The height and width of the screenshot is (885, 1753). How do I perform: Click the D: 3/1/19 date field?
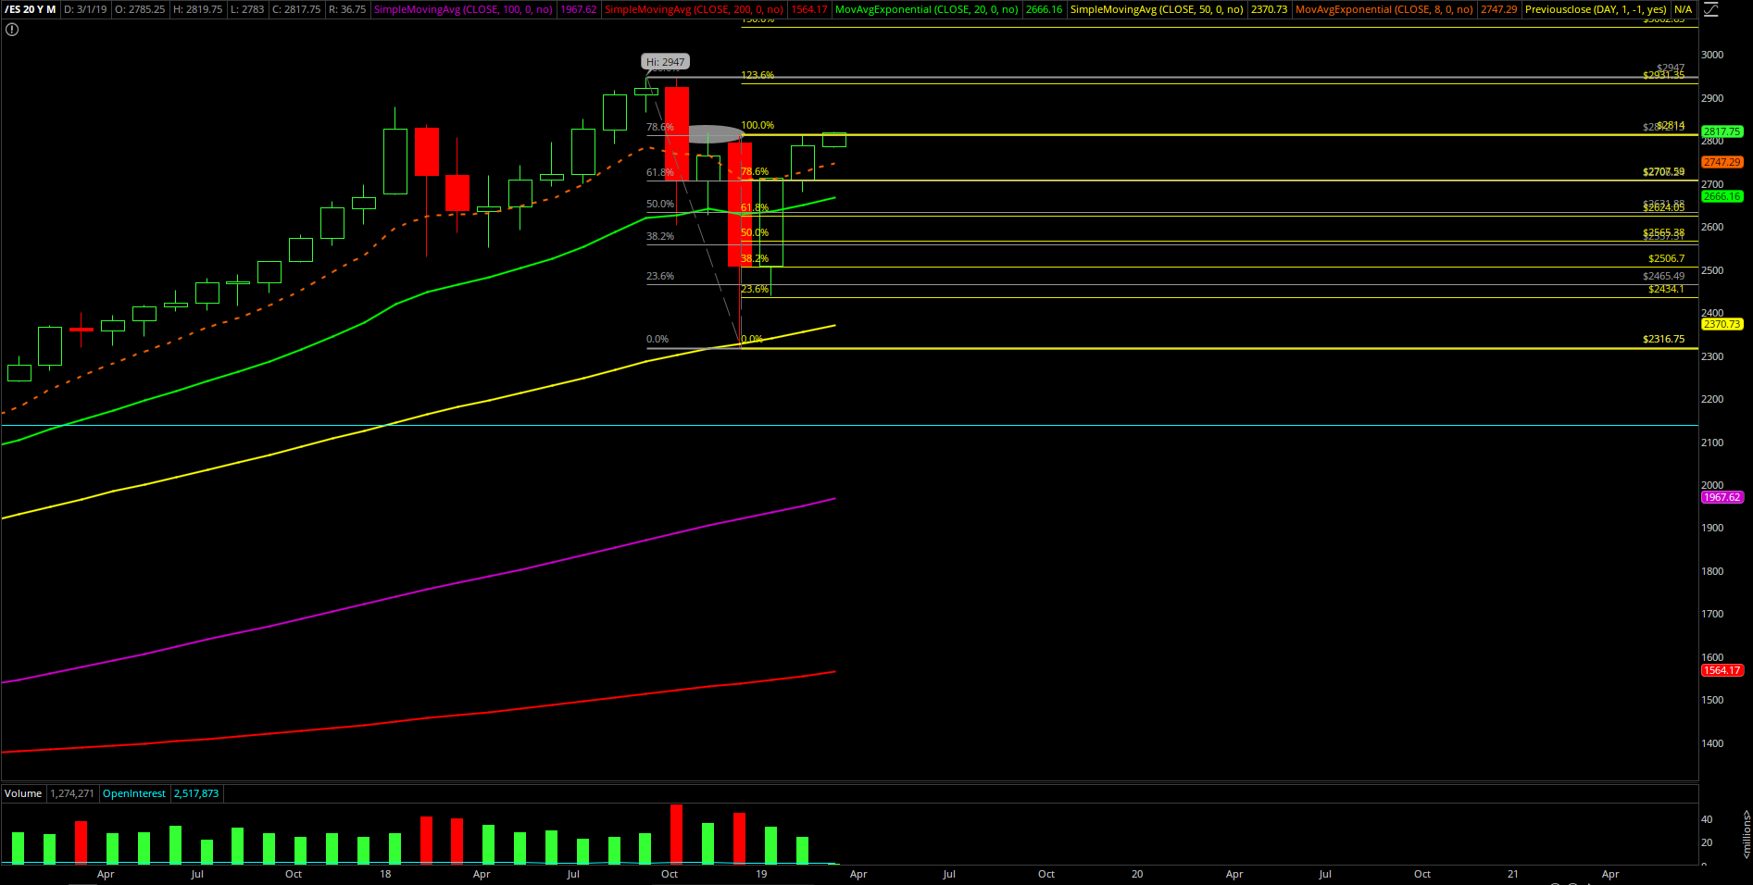click(85, 9)
